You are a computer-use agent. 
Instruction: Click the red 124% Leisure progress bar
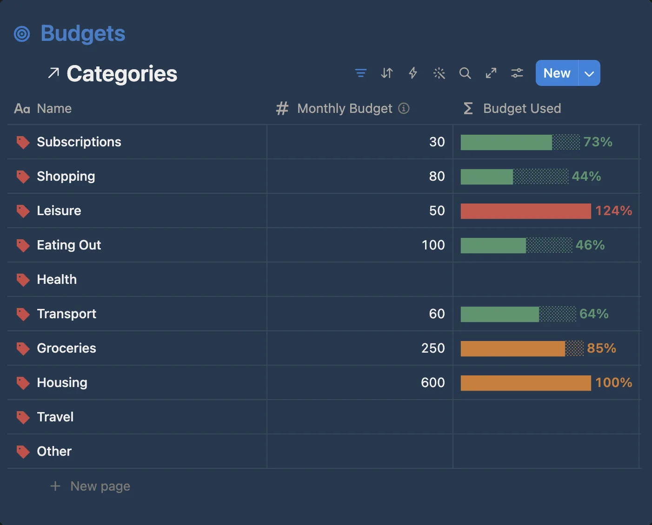(x=526, y=211)
